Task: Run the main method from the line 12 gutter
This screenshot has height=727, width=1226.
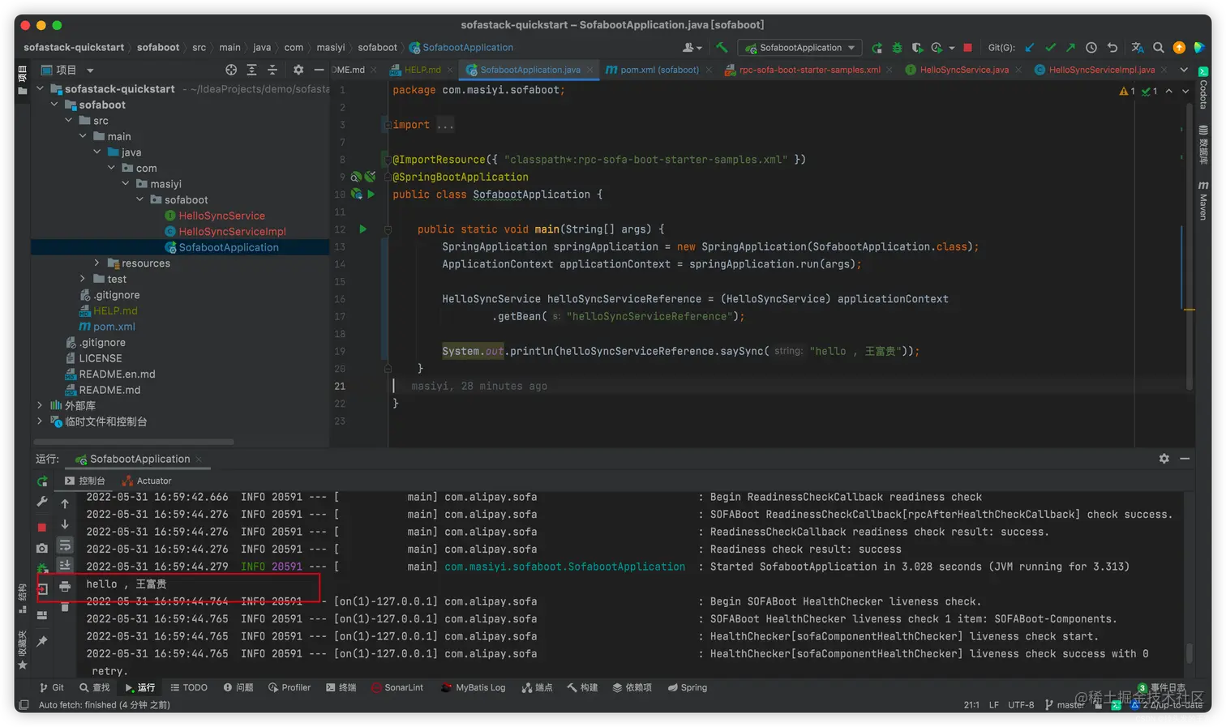Action: pos(363,229)
